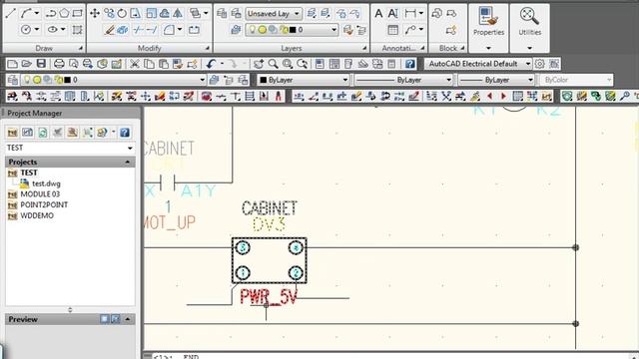Image resolution: width=639 pixels, height=359 pixels.
Task: Open the Dimension tool dropdown arrow
Action: click(x=421, y=13)
